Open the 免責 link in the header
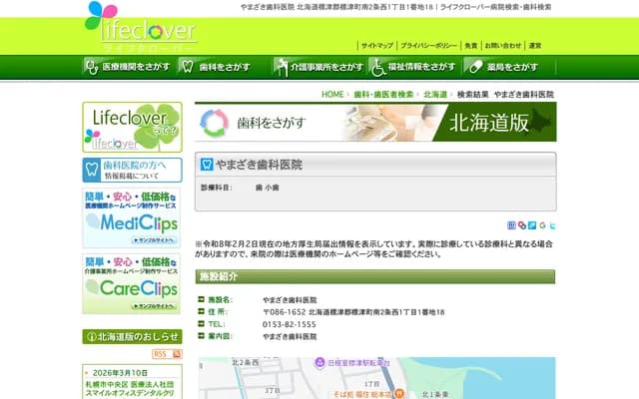 pyautogui.click(x=470, y=46)
